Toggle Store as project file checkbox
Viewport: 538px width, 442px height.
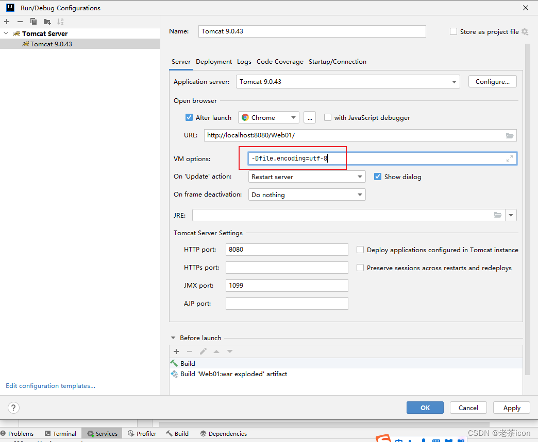pyautogui.click(x=453, y=31)
